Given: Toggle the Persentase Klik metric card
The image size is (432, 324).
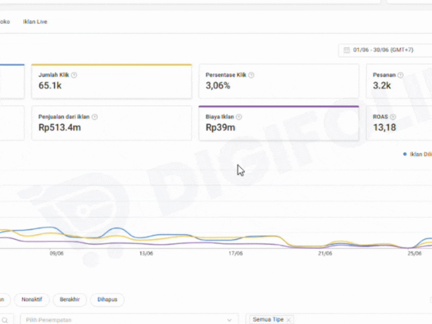Looking at the screenshot, I should click(278, 81).
